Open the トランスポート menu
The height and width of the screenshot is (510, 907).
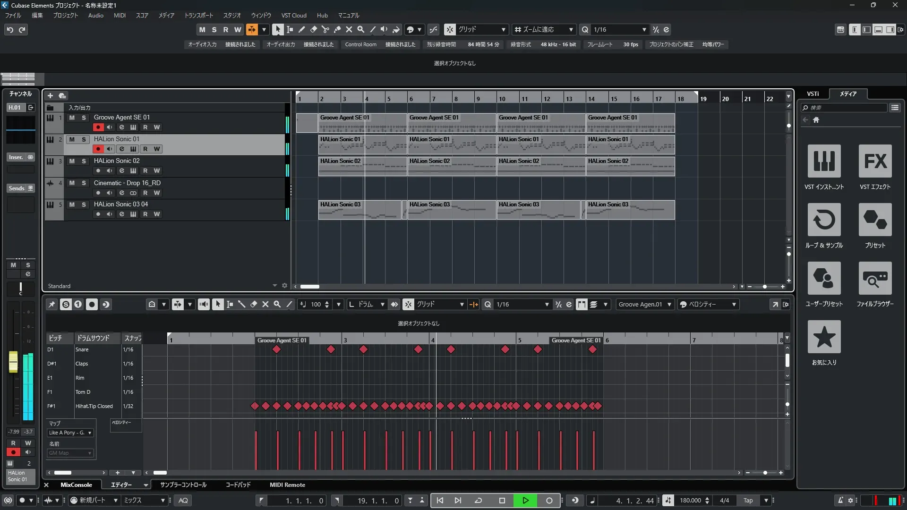(198, 15)
